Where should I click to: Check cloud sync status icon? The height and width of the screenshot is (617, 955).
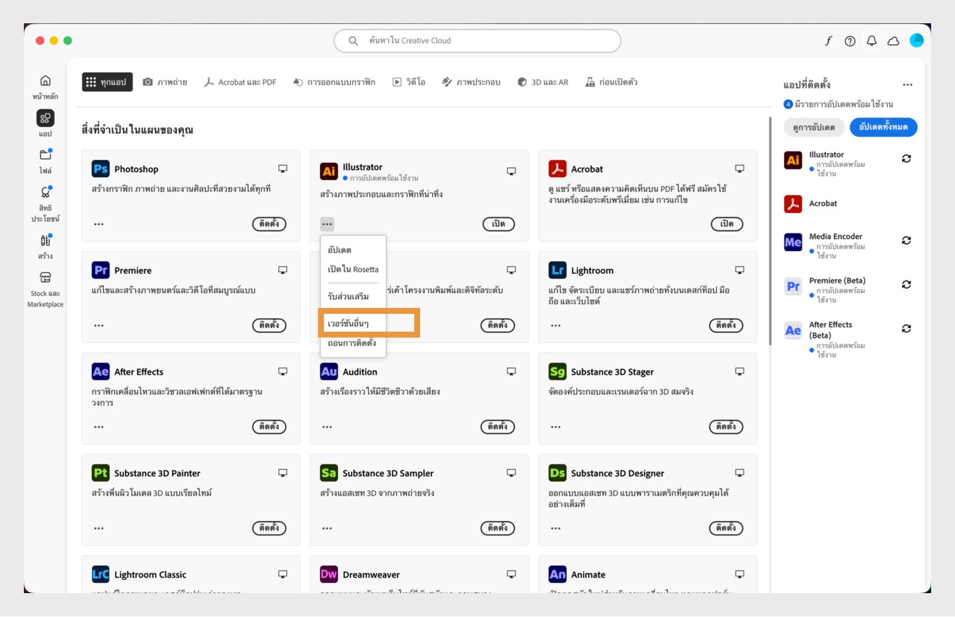(x=894, y=41)
